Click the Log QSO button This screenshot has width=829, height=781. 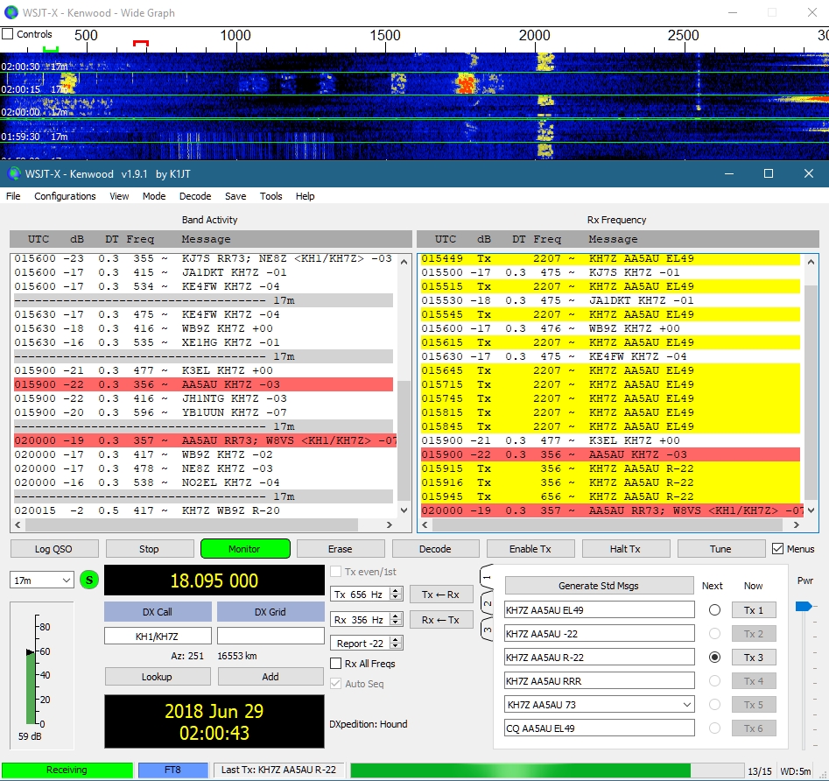[x=54, y=549]
